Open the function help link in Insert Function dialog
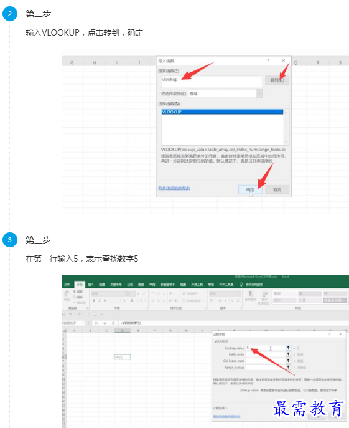This screenshot has height=428, width=349. [174, 188]
